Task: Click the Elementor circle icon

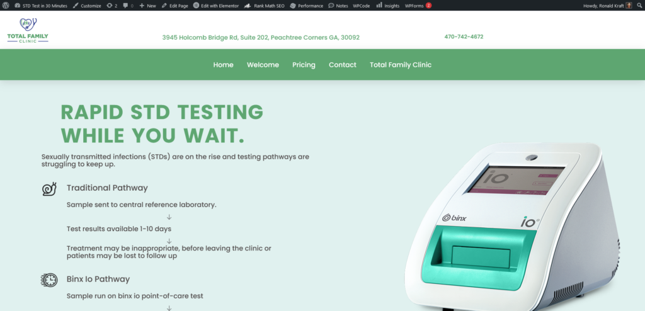Action: (x=197, y=6)
